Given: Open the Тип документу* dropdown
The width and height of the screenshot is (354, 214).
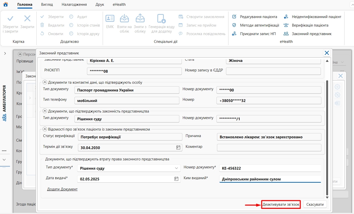Looking at the screenshot, I should click(x=176, y=168).
